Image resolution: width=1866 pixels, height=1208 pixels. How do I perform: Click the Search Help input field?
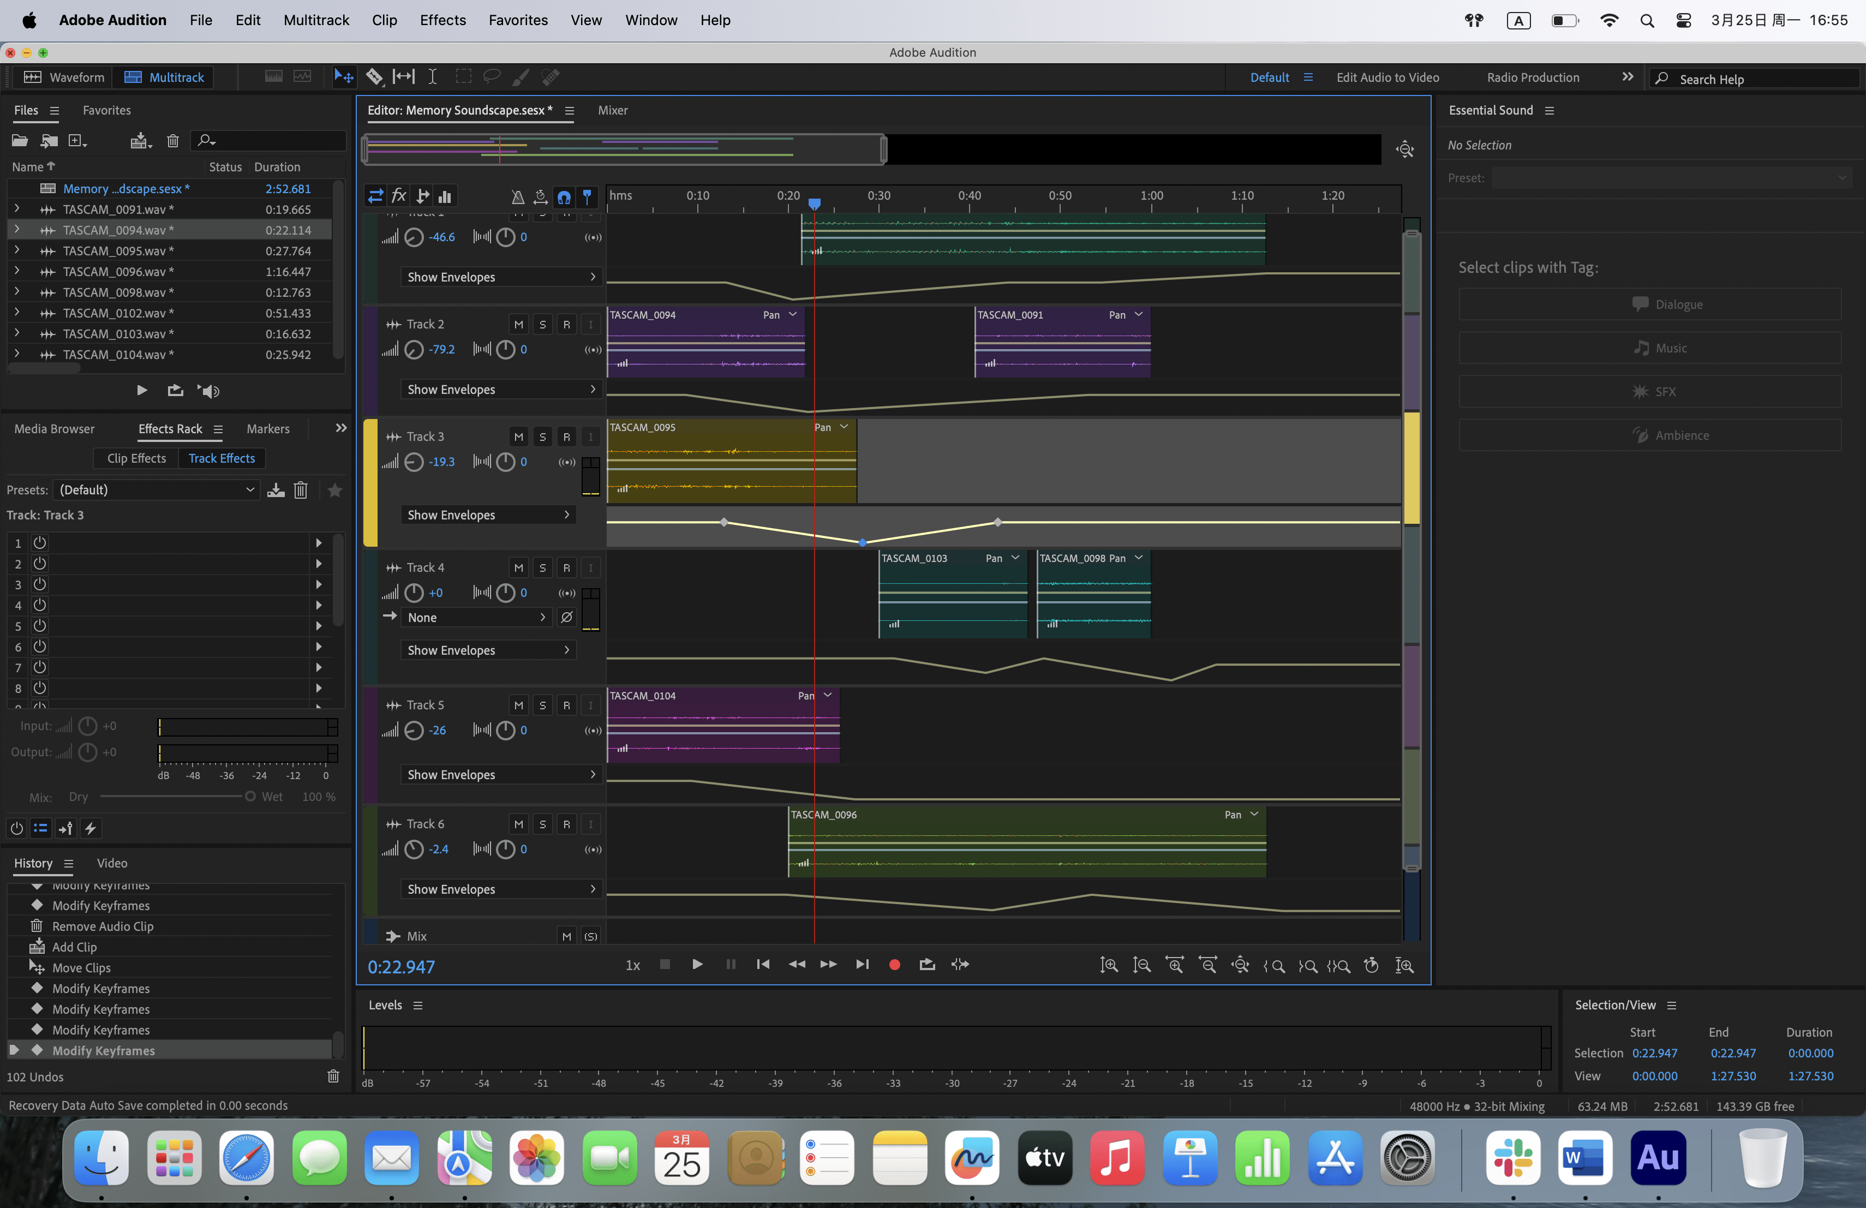[x=1755, y=79]
